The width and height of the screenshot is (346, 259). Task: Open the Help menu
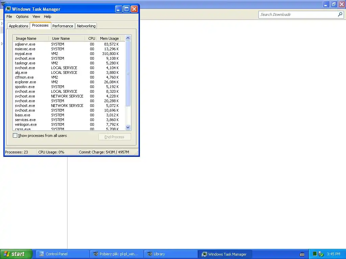(x=47, y=17)
